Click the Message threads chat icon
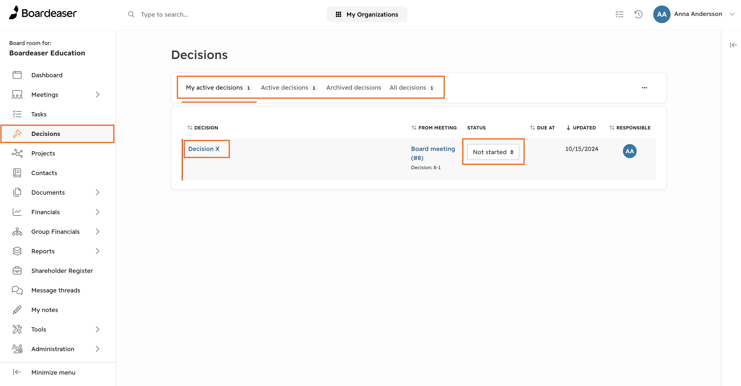741x386 pixels. click(x=17, y=290)
